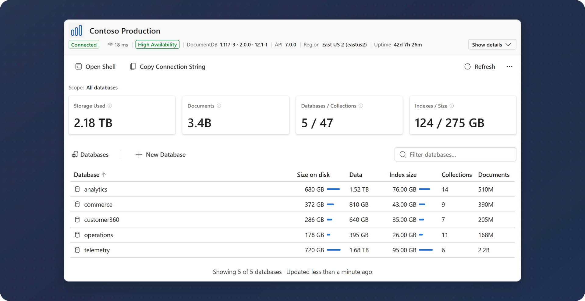The width and height of the screenshot is (585, 301).
Task: Click the Open Shell terminal icon
Action: pos(79,66)
